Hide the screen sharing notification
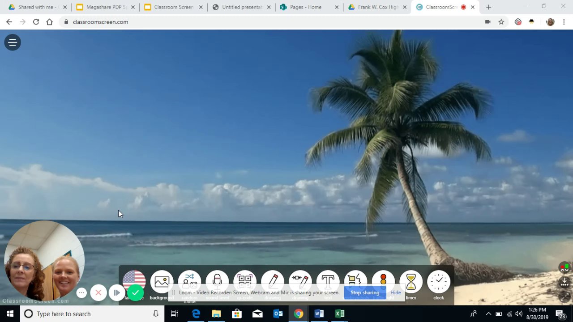This screenshot has height=322, width=573. tap(396, 292)
